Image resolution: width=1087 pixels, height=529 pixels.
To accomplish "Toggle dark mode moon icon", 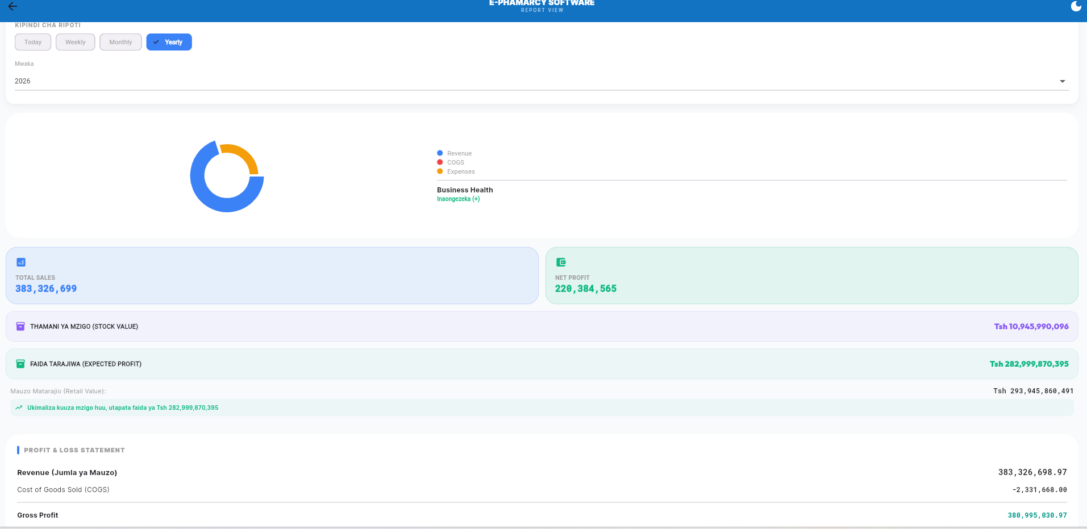I will pyautogui.click(x=1076, y=6).
